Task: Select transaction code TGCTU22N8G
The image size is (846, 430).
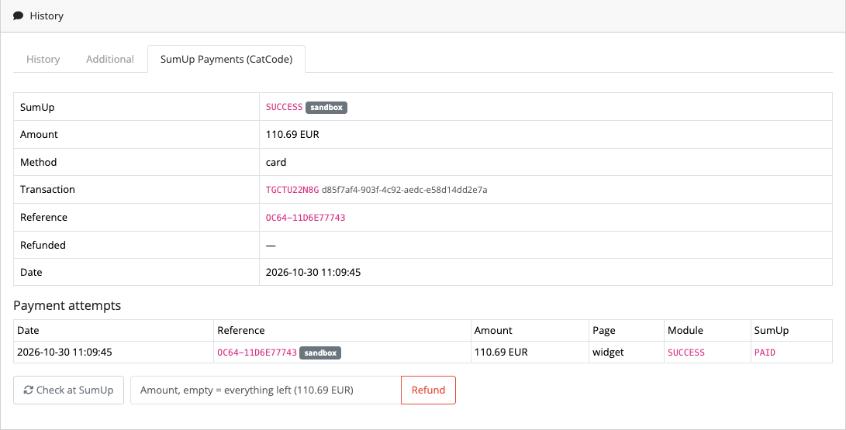Action: click(292, 190)
